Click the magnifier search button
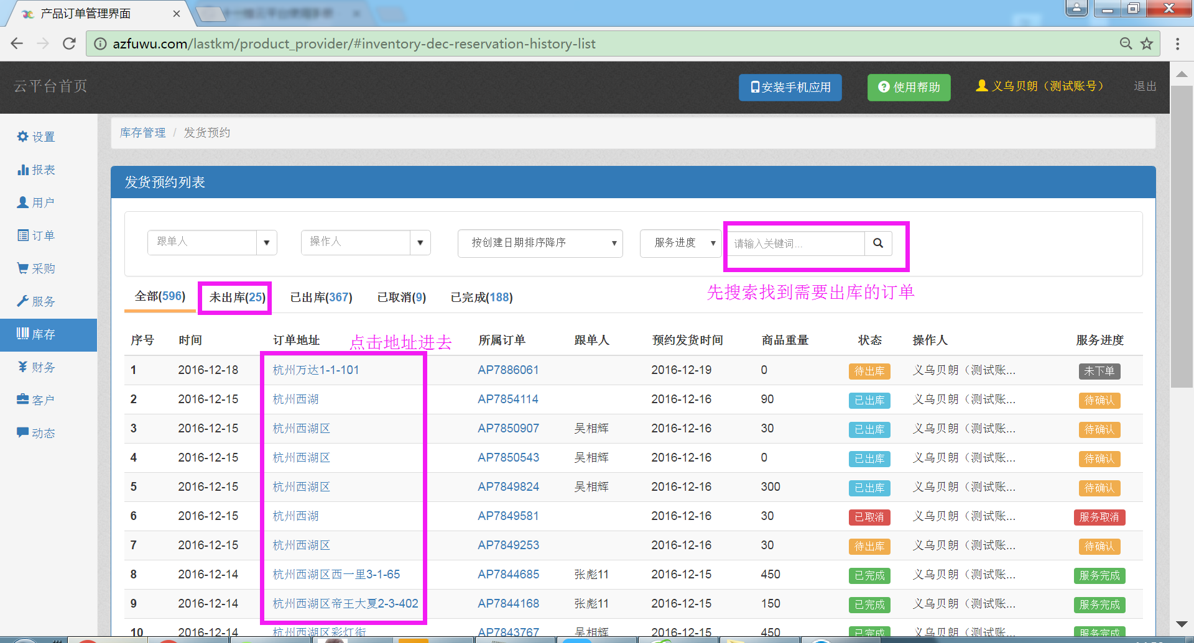The width and height of the screenshot is (1194, 643). click(x=878, y=244)
